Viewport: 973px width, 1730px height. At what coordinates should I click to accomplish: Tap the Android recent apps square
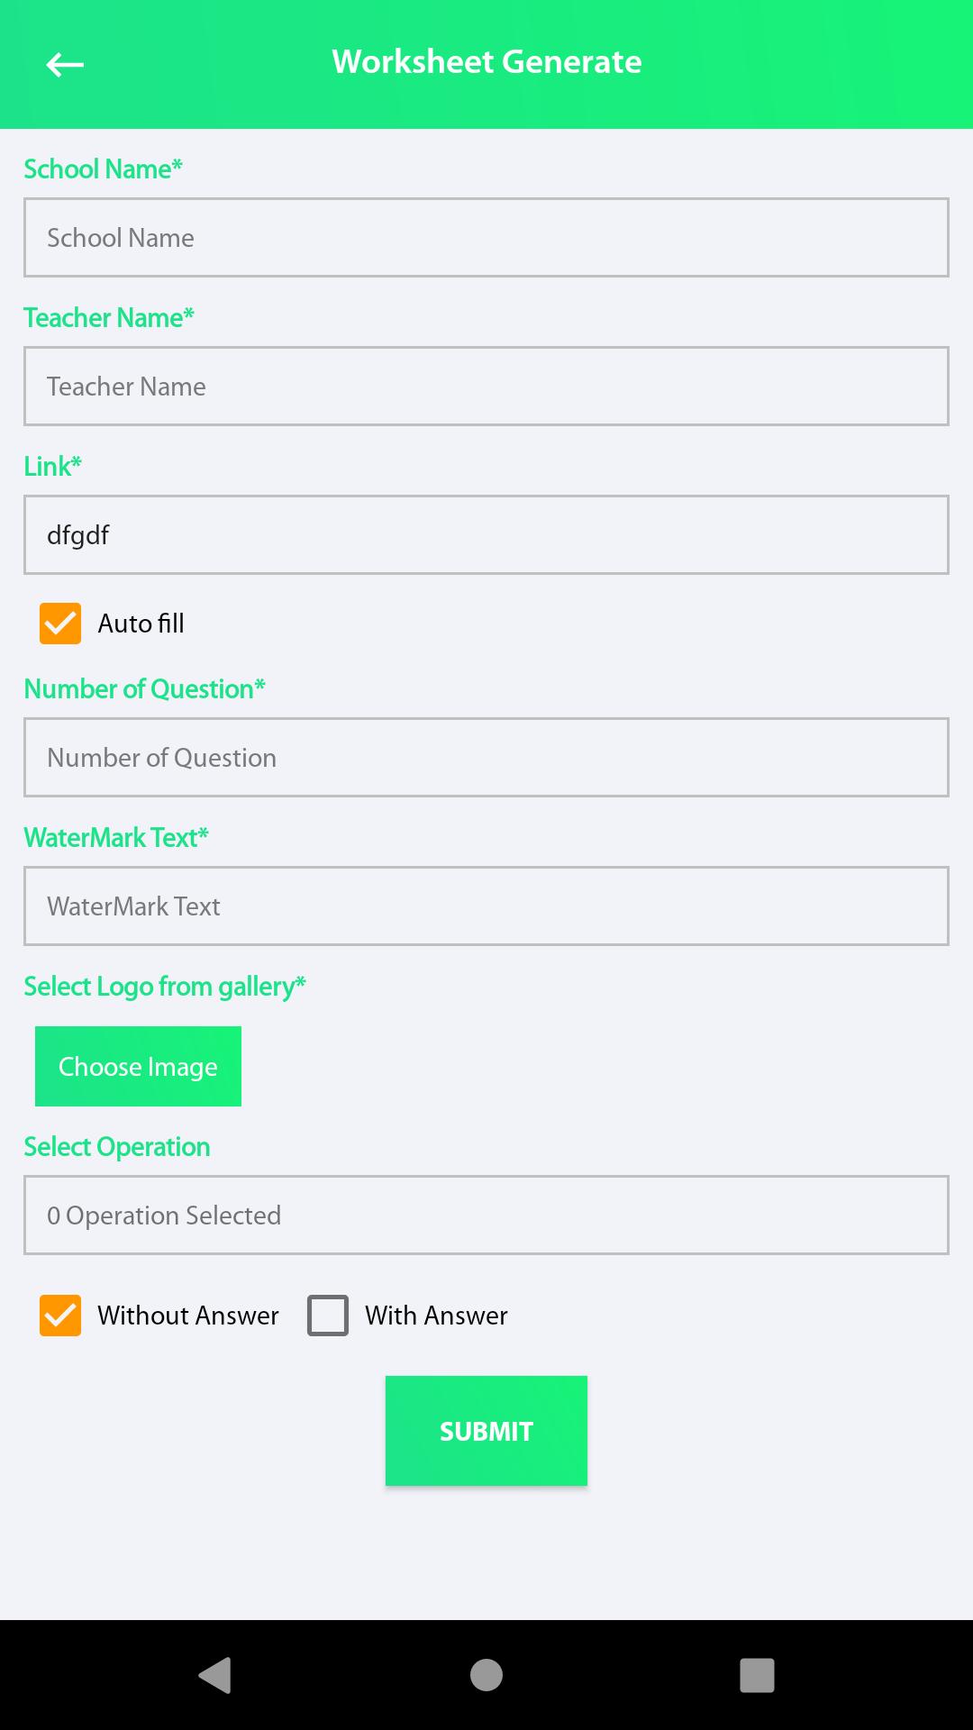757,1675
